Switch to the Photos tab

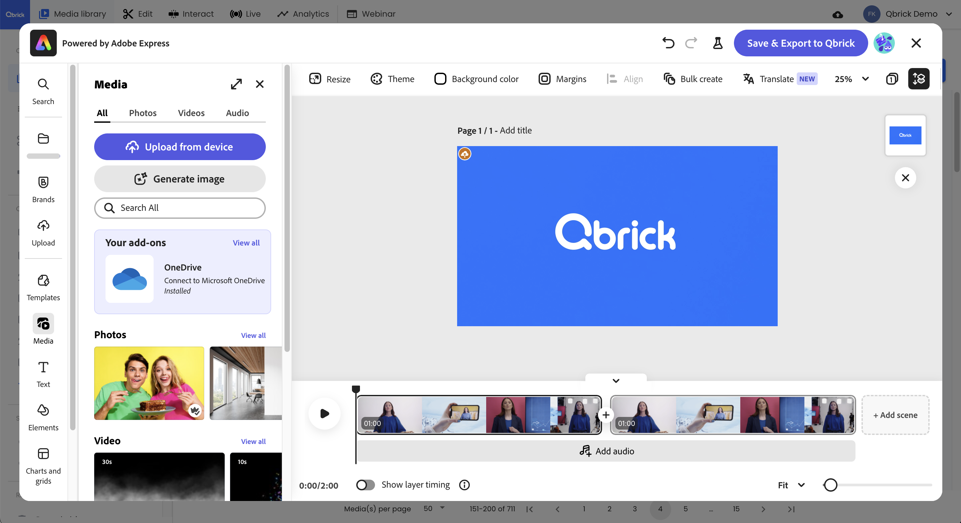[x=143, y=113]
